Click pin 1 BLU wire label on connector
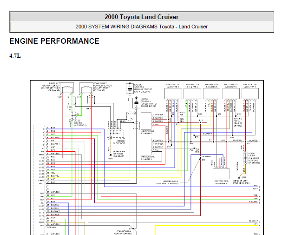Screen dimensions: 282x235 click(x=52, y=128)
